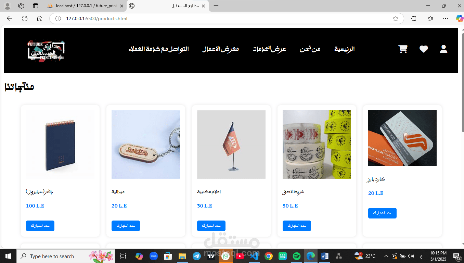Image resolution: width=464 pixels, height=263 pixels.
Task: Open the من نحن nav menu item
Action: coord(310,49)
